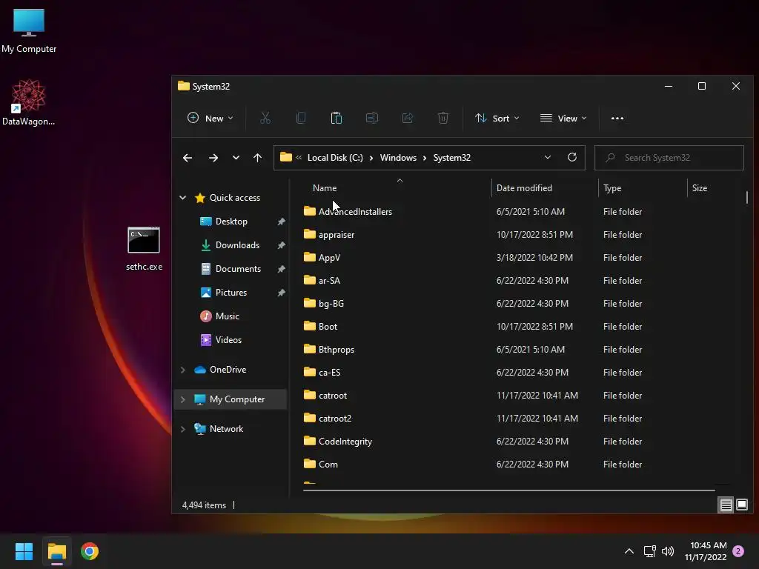The height and width of the screenshot is (569, 759).
Task: Click the Search System32 field
Action: pyautogui.click(x=669, y=158)
